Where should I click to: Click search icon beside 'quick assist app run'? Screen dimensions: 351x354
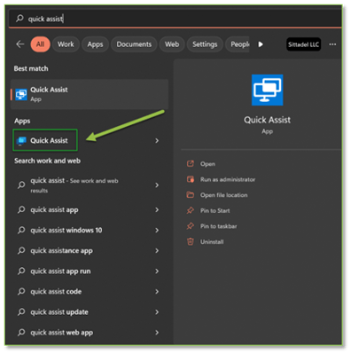(21, 271)
